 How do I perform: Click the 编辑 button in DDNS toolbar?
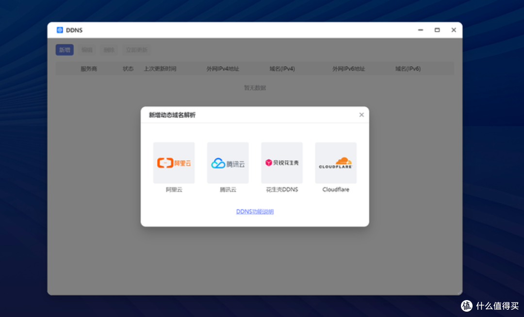(86, 50)
